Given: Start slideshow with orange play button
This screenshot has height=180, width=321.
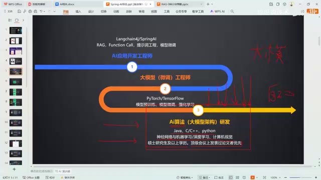Looking at the screenshot, I should click(253, 177).
